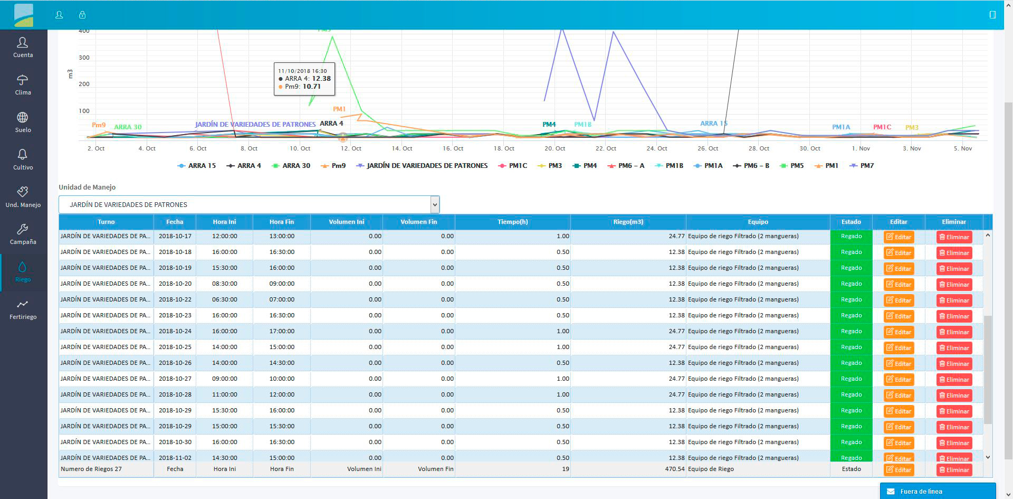Select the Riego water drop section

click(x=23, y=272)
